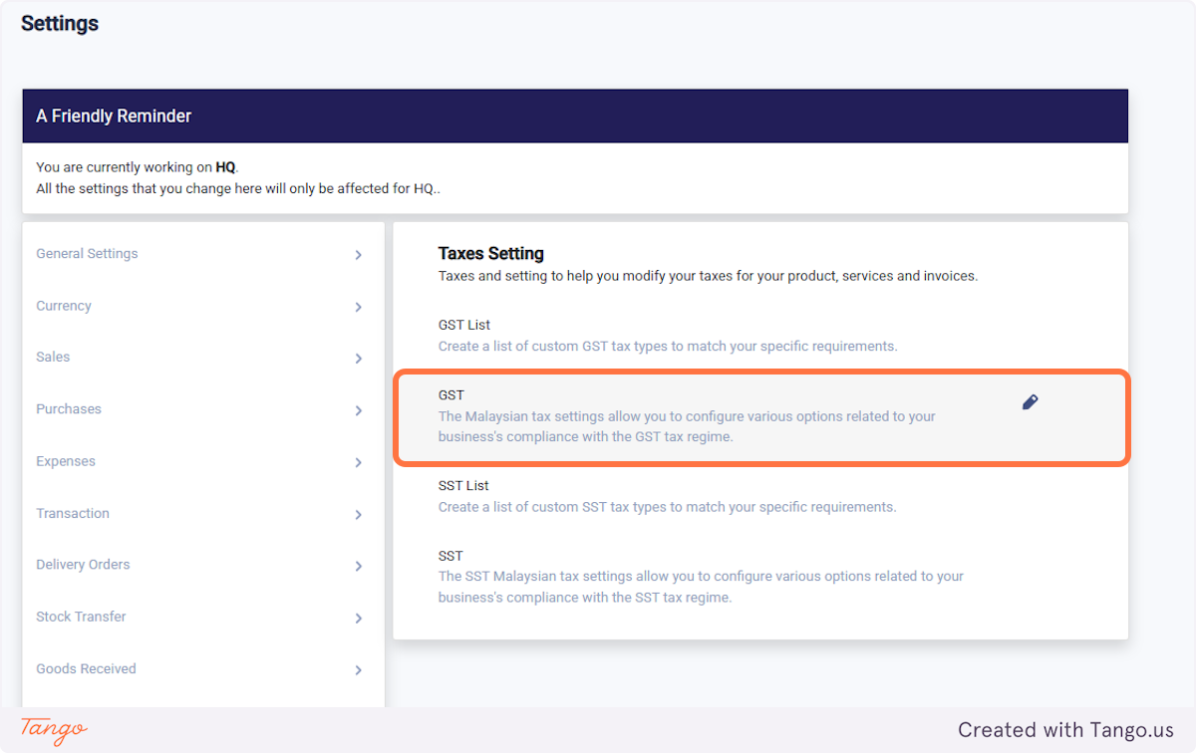Expand the Sales chevron arrow

click(x=358, y=359)
